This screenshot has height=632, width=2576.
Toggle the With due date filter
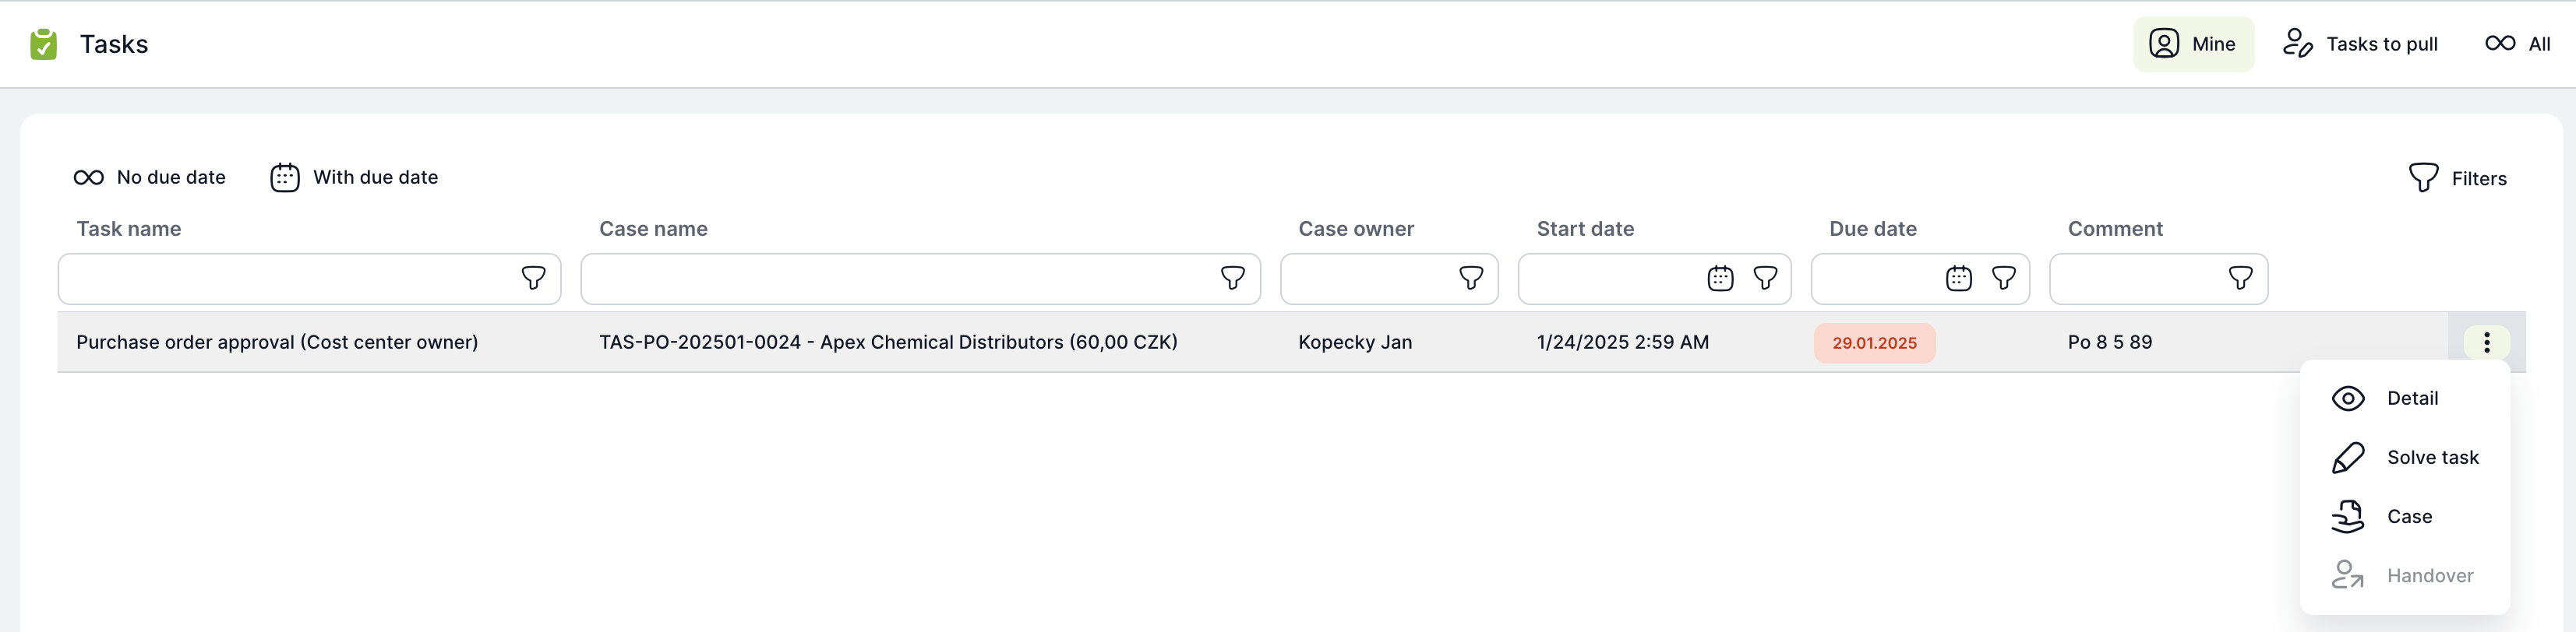(354, 177)
